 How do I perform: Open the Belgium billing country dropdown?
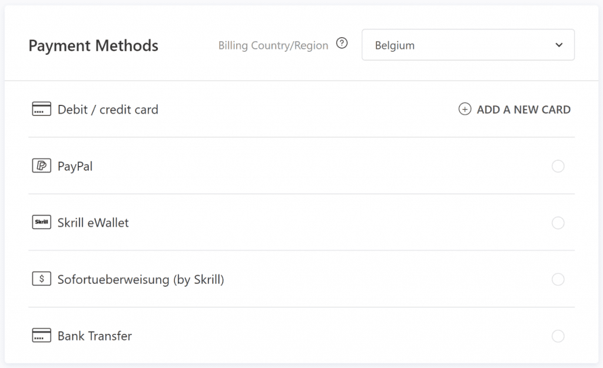pyautogui.click(x=459, y=45)
